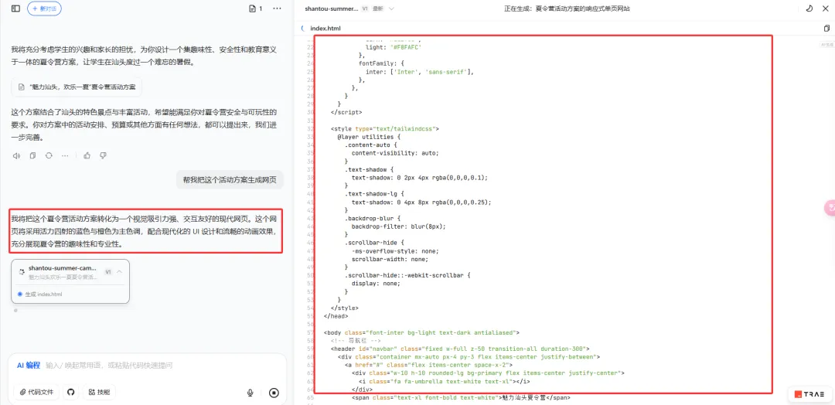The height and width of the screenshot is (405, 835).
Task: Click the <body class="font-inter code line
Action: click(x=421, y=332)
